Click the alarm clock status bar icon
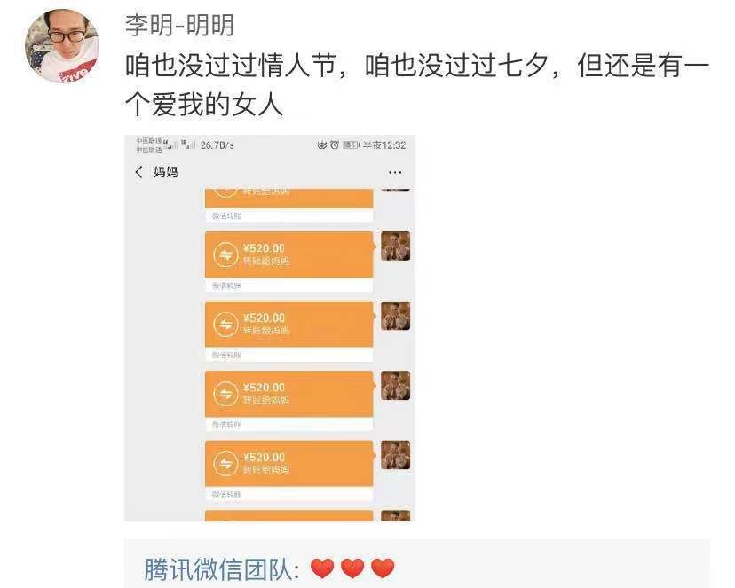This screenshot has height=588, width=735. pos(335,145)
